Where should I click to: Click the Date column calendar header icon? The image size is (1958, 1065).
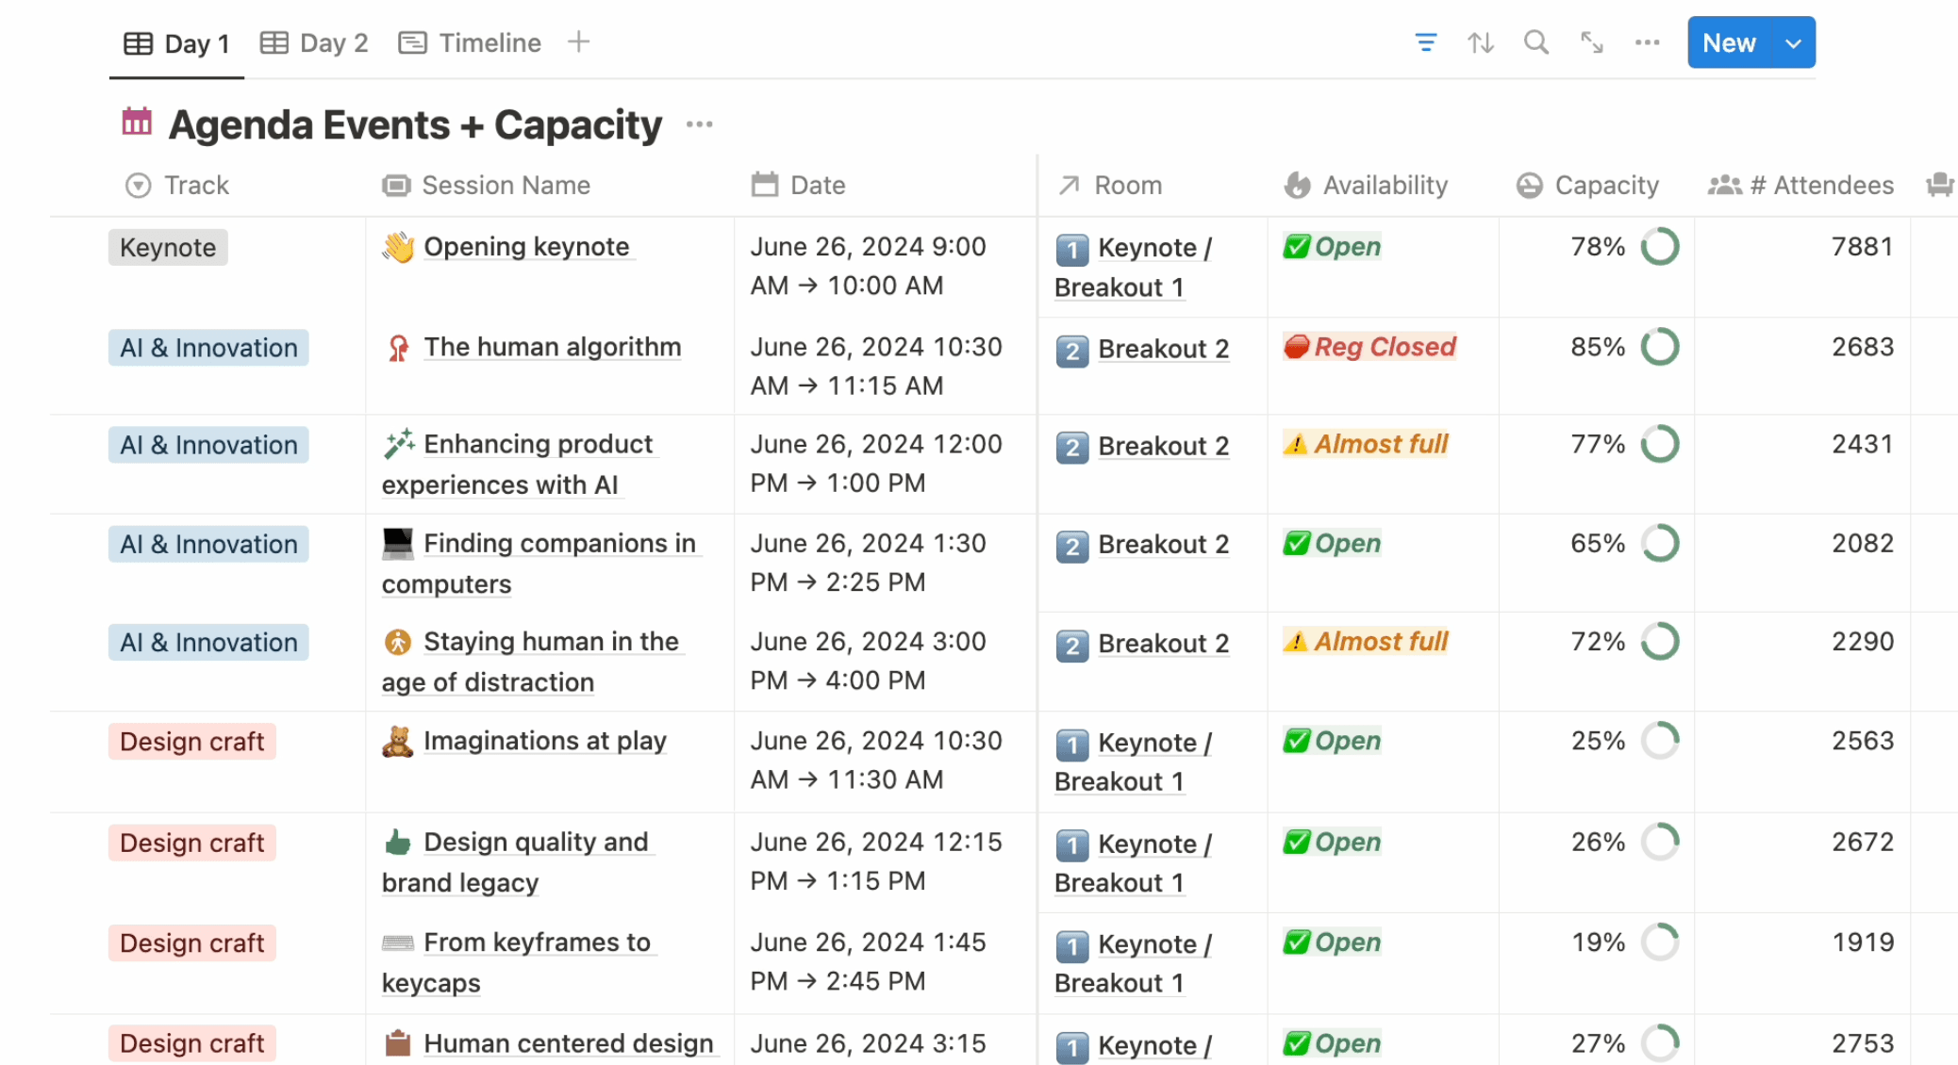pos(764,185)
